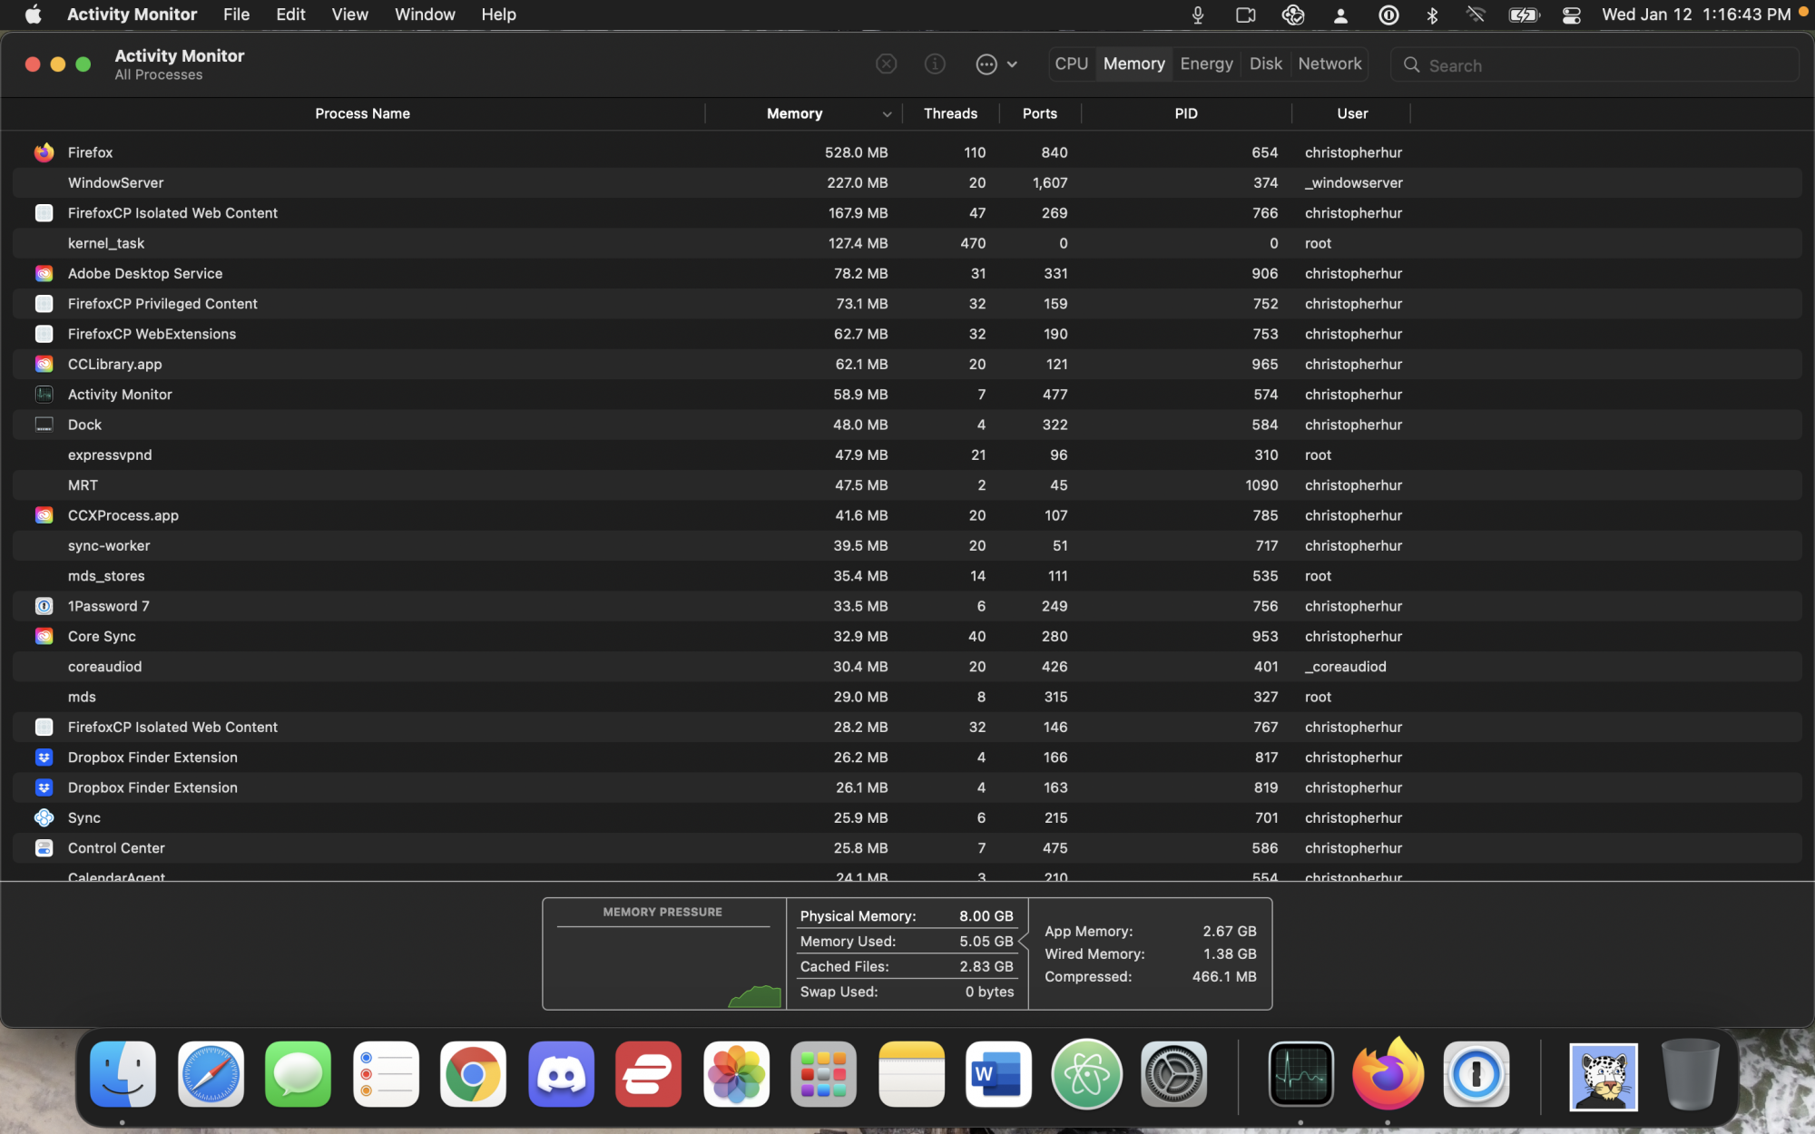Switch to the CPU tab

point(1071,64)
